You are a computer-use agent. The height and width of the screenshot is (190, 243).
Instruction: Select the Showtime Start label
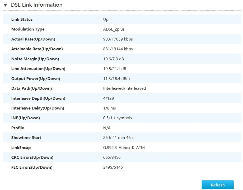[x=26, y=138]
